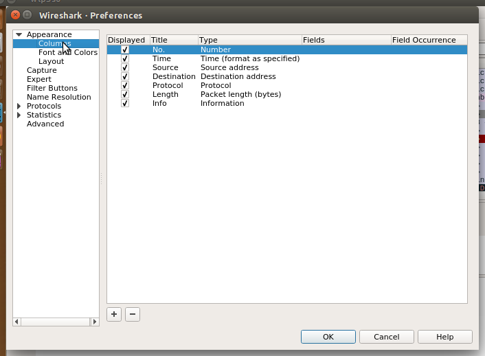Cancel the preferences dialog

pyautogui.click(x=386, y=337)
